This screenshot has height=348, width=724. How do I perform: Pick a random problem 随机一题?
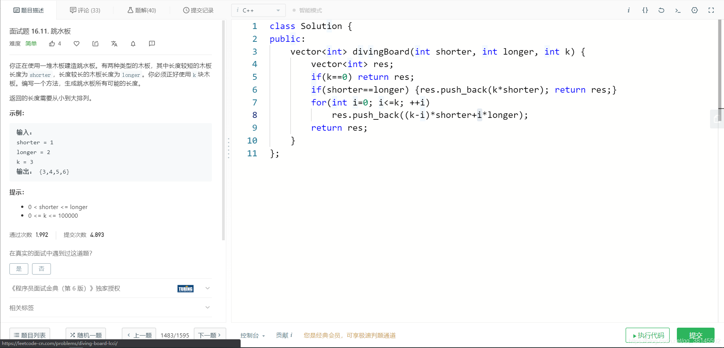pyautogui.click(x=86, y=335)
